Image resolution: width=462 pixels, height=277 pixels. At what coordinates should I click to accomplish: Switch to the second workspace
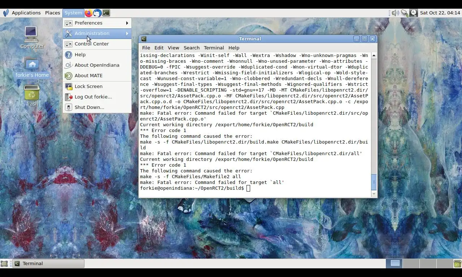coord(411,264)
